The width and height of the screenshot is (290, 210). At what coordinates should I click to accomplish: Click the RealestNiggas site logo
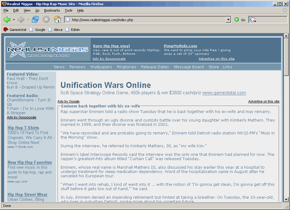[48, 50]
